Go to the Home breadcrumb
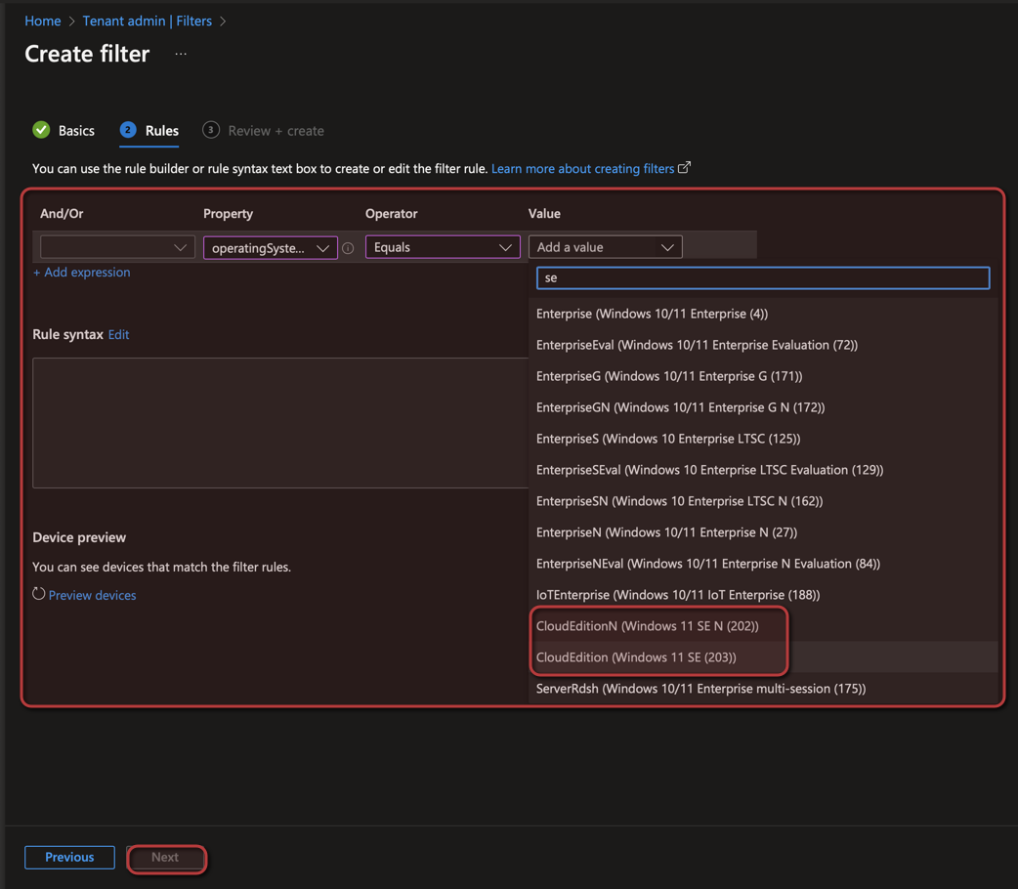 pyautogui.click(x=43, y=21)
